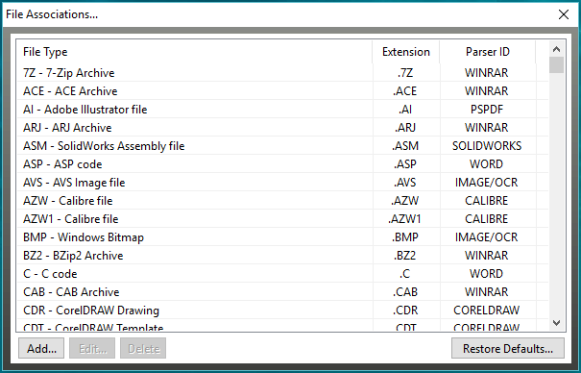581x373 pixels.
Task: Close the File Associations dialog
Action: [564, 14]
